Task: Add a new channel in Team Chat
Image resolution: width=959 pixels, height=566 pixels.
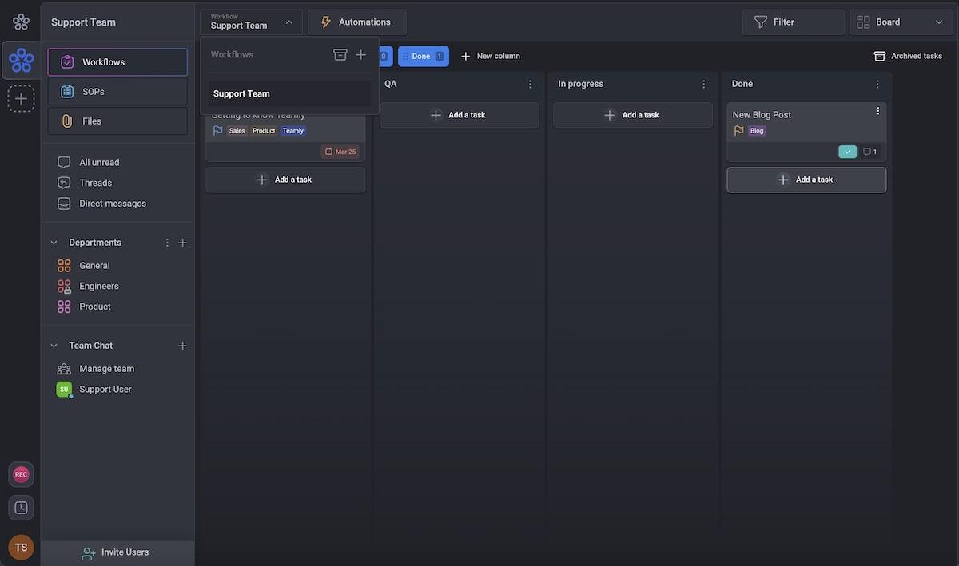Action: click(x=182, y=346)
